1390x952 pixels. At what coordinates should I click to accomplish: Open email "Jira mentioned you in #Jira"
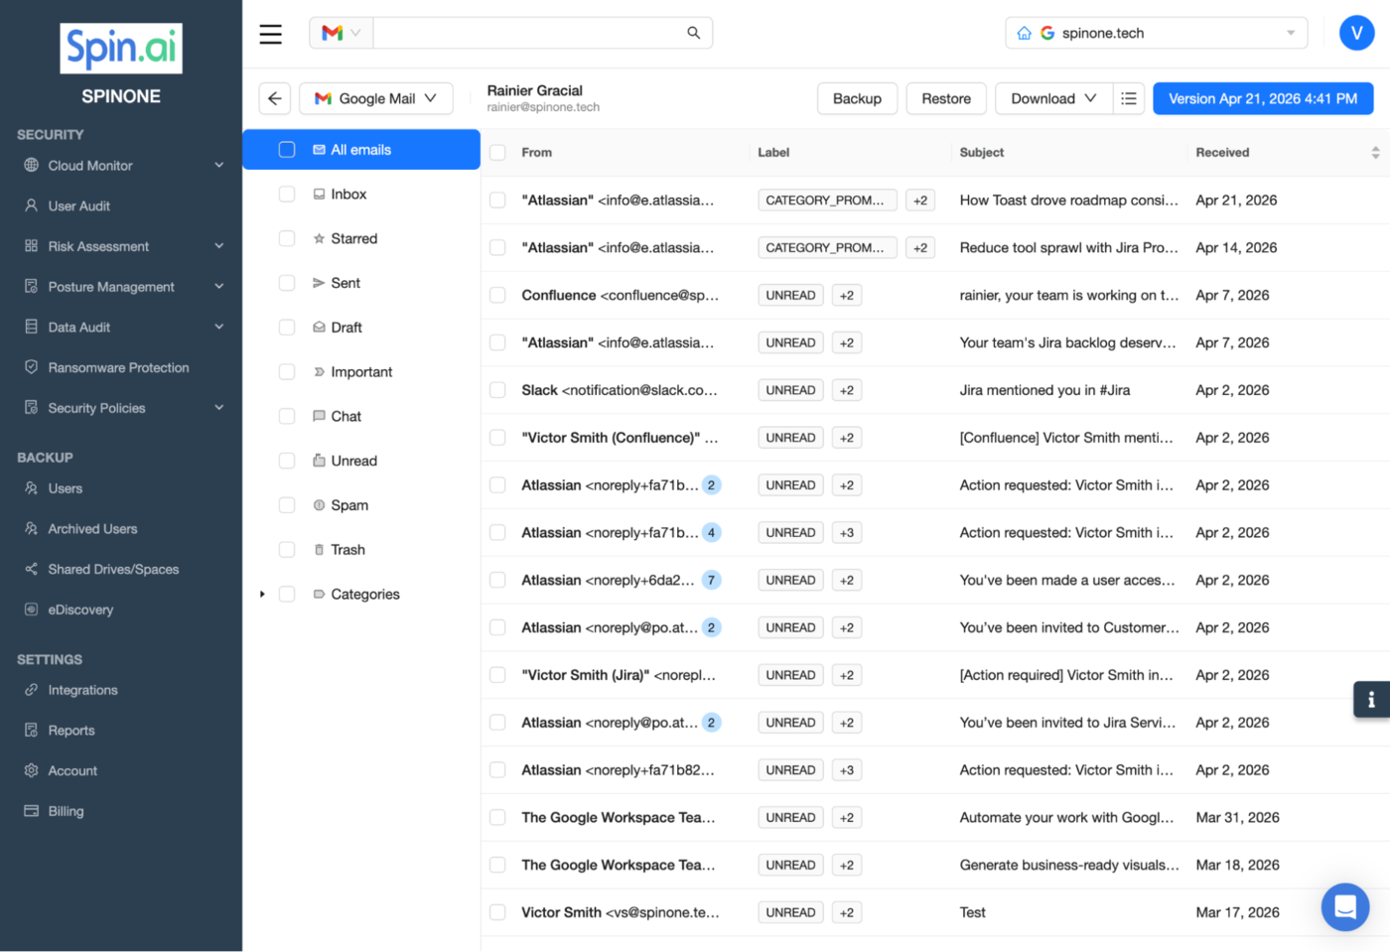pos(1044,391)
